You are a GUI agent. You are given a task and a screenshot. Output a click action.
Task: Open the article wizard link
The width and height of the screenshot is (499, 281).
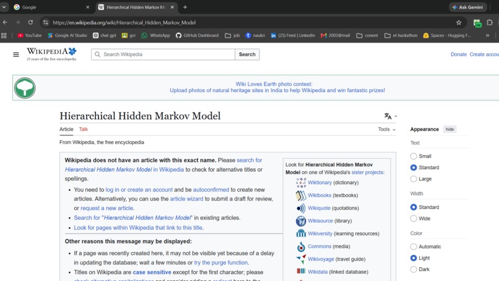tap(186, 199)
